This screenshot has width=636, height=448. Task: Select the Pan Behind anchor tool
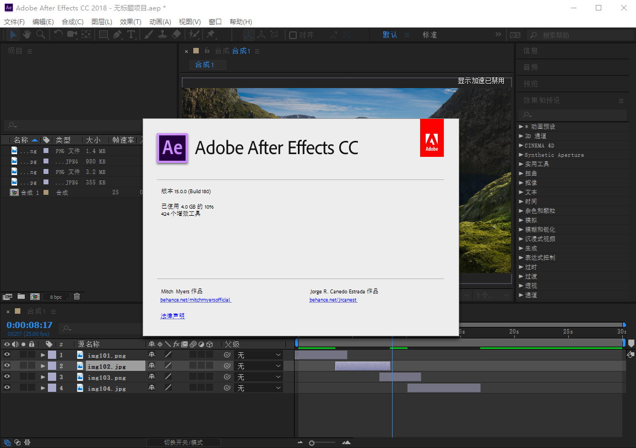86,35
